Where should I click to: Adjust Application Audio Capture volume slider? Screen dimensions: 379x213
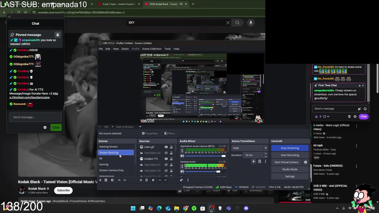pyautogui.click(x=205, y=156)
